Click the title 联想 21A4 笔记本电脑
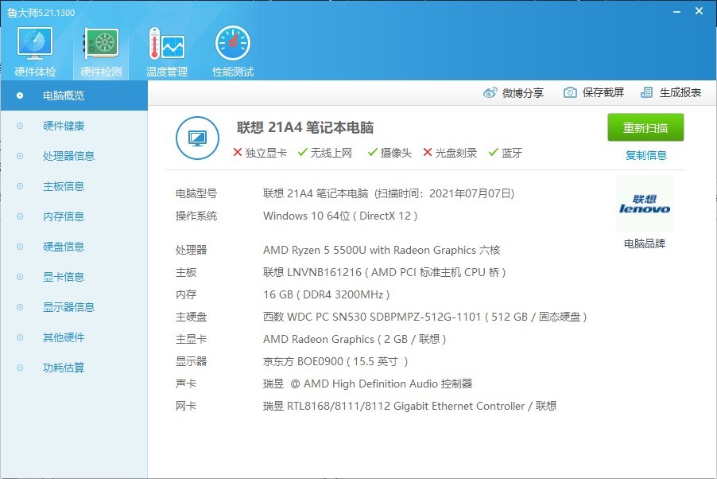 pos(305,127)
